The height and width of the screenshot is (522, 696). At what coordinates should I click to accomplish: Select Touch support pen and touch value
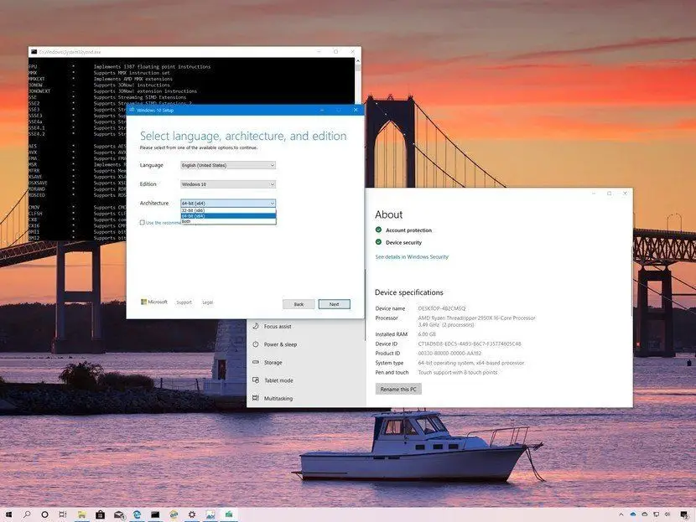click(458, 373)
